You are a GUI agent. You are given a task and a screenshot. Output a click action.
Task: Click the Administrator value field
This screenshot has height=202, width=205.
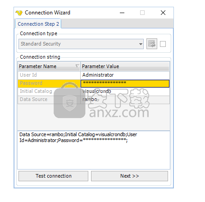tap(125, 75)
